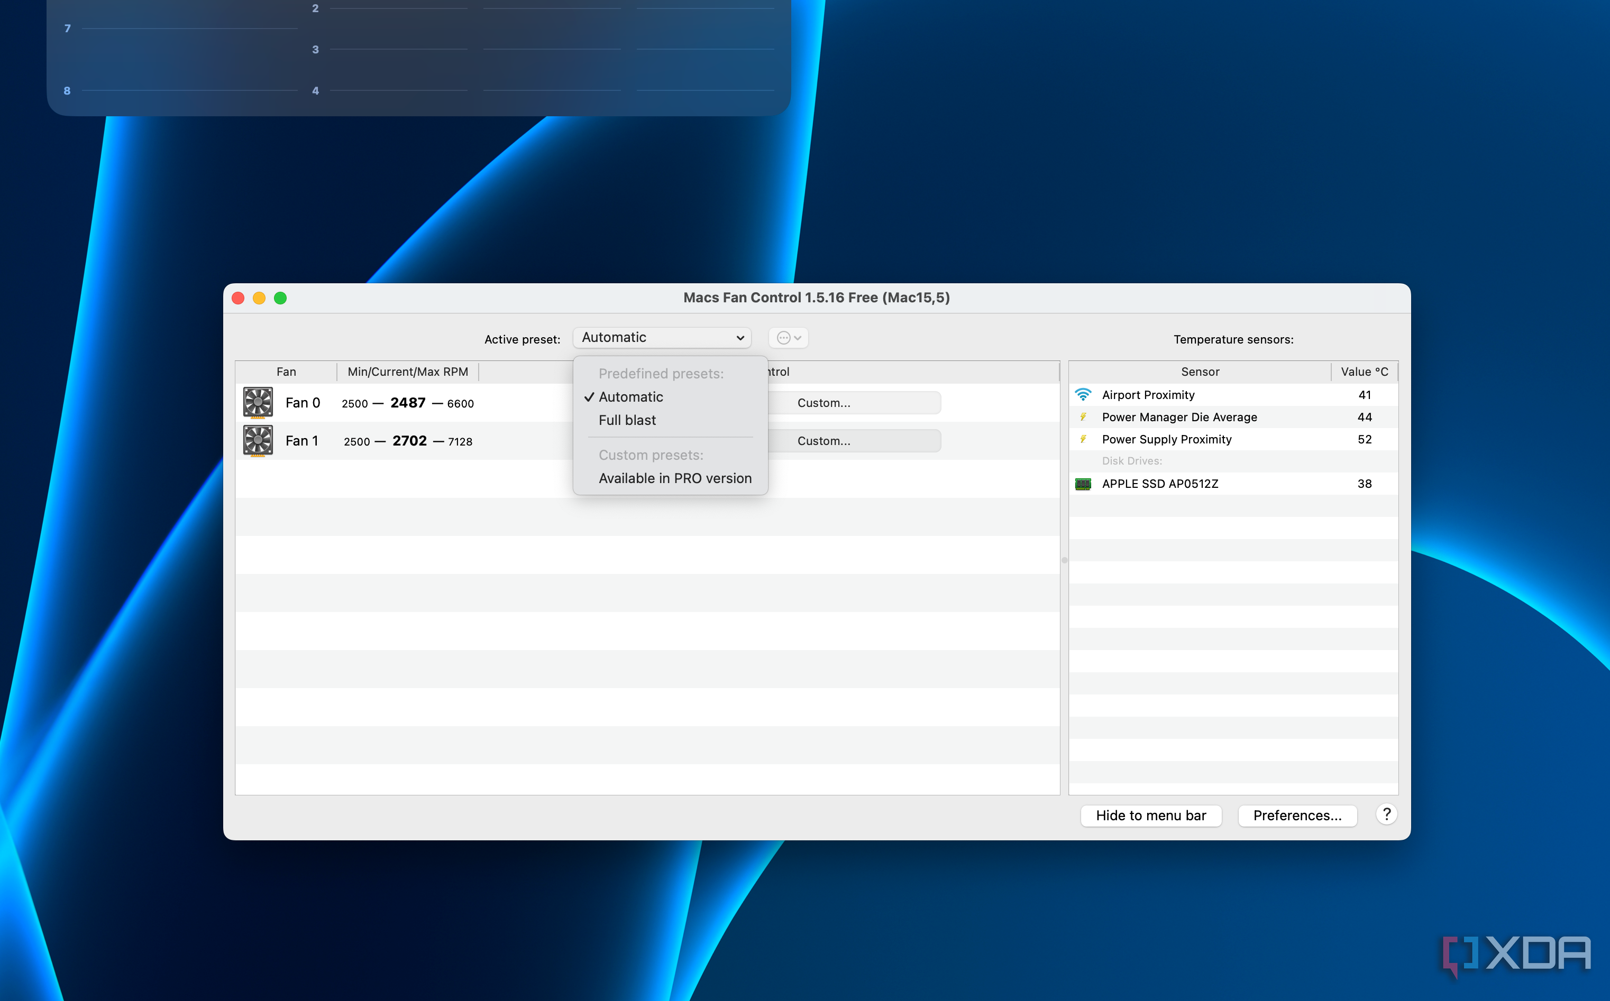The width and height of the screenshot is (1610, 1001).
Task: Open the Active preset Automatic dropdown
Action: 661,338
